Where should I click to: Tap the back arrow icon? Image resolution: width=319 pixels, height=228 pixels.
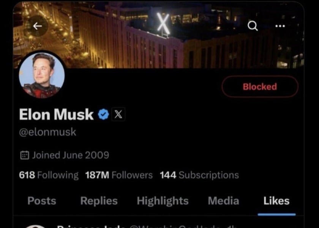pos(37,26)
